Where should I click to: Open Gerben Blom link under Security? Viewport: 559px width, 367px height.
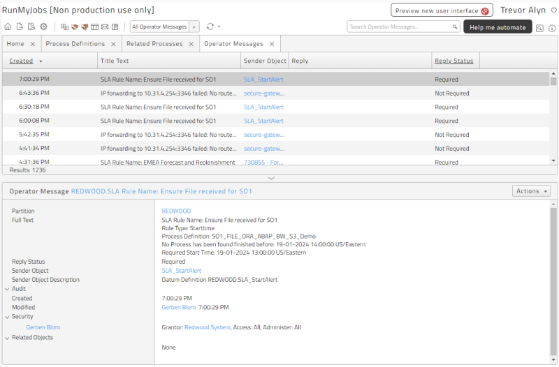43,327
